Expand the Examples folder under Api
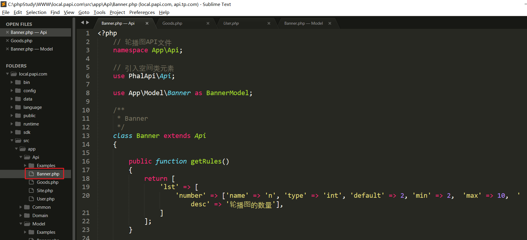Viewport: 527px width, 240px height. point(25,166)
